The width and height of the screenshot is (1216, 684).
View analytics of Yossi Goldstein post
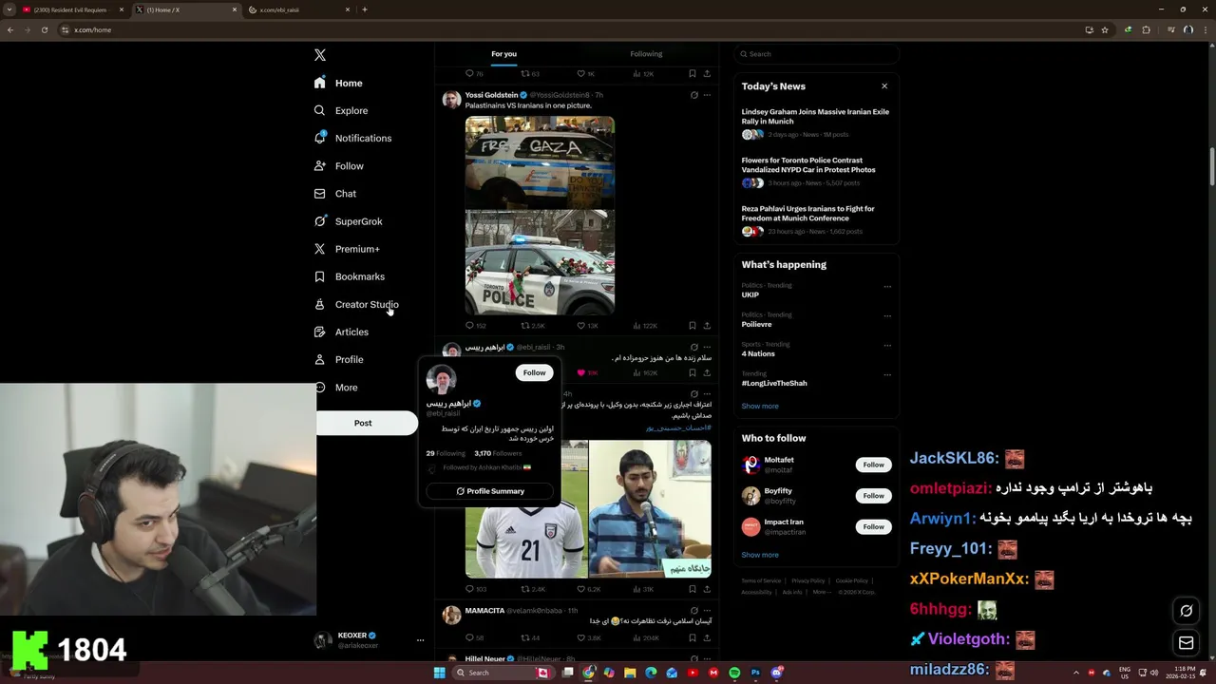click(645, 326)
